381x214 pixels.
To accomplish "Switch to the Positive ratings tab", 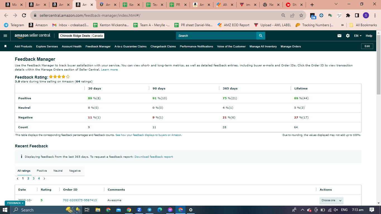I will pos(42,171).
